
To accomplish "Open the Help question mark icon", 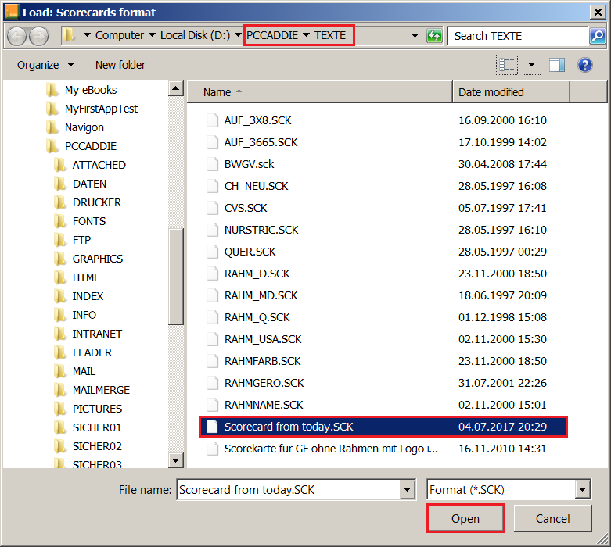I will (x=584, y=65).
